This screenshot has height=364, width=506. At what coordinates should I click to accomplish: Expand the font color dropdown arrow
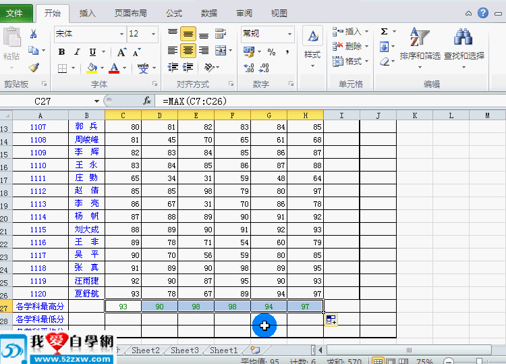click(x=125, y=68)
